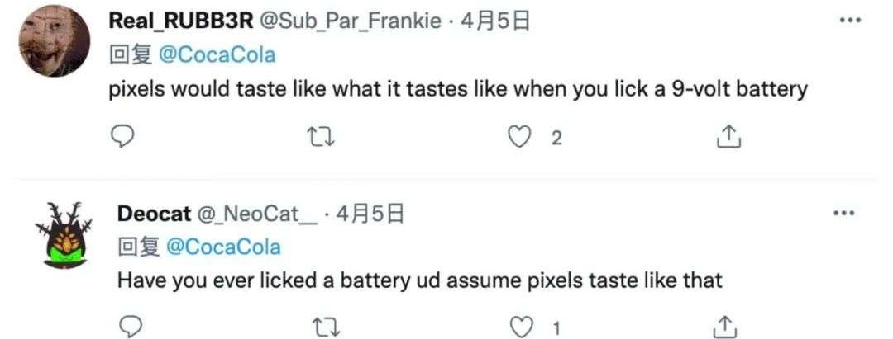Like Real_RUBB3R's tweet
The height and width of the screenshot is (339, 893).
(x=519, y=138)
